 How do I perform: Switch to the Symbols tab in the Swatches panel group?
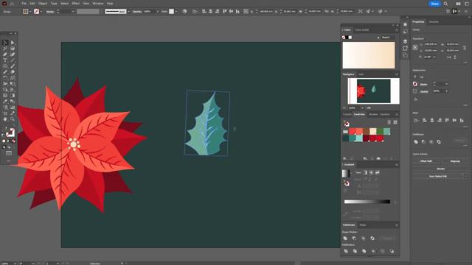385,115
